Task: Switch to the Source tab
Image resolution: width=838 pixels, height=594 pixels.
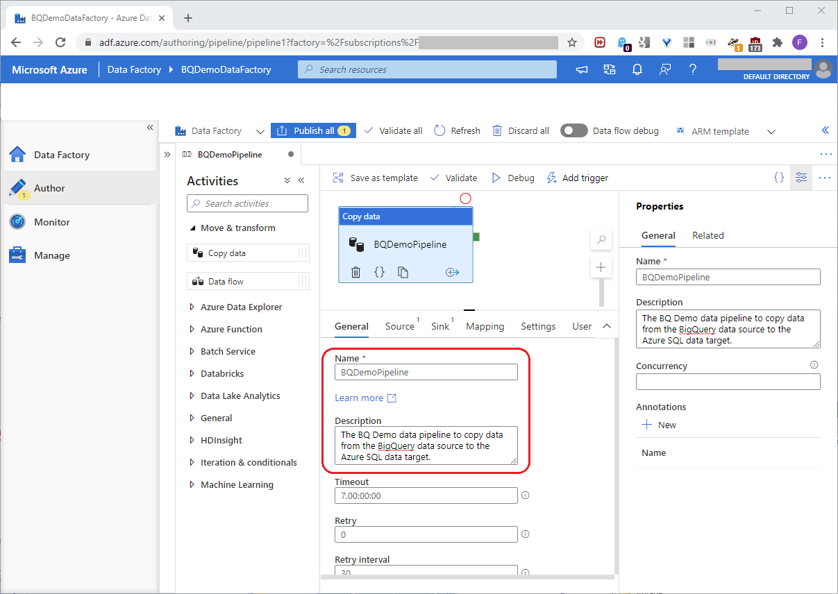Action: (400, 326)
